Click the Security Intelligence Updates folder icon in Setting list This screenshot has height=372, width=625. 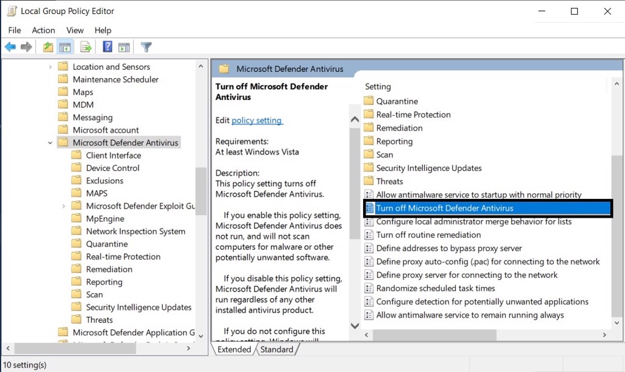coord(369,168)
